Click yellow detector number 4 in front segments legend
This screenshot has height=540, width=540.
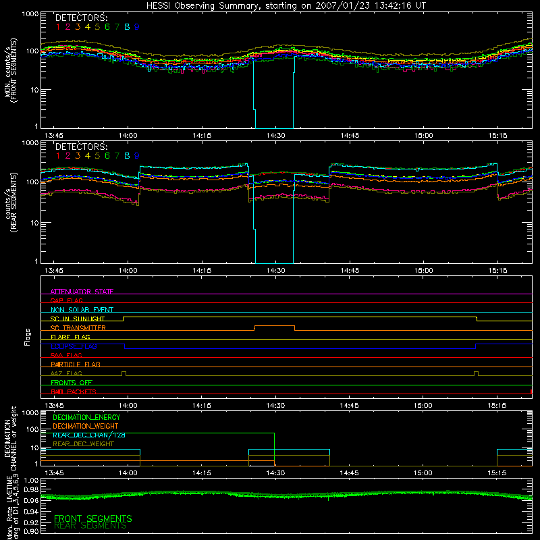coord(88,27)
